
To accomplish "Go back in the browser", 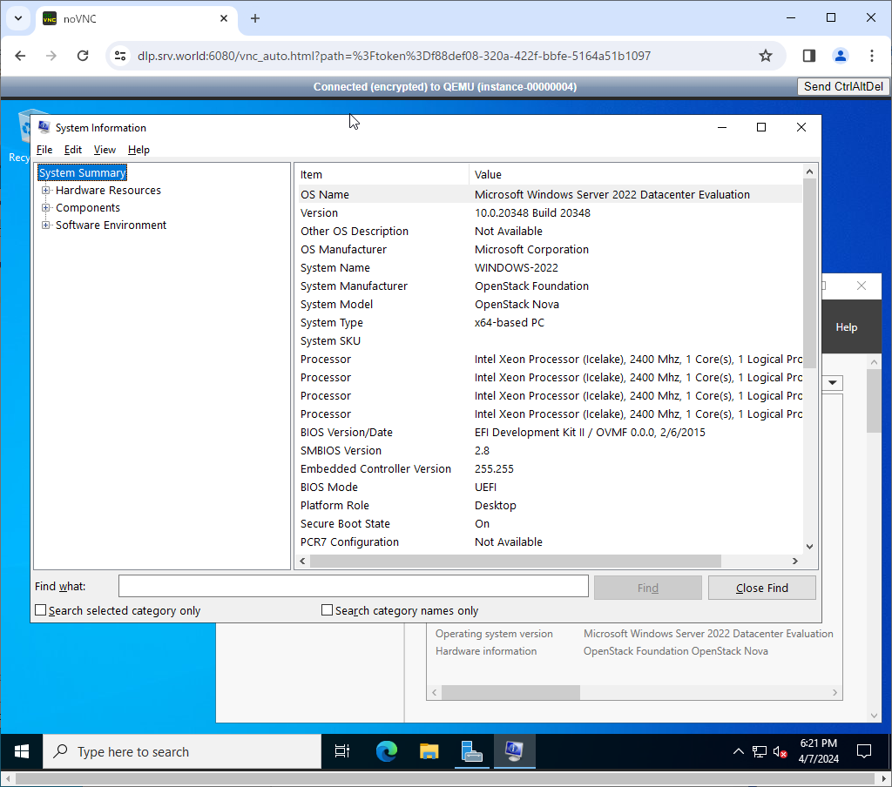I will click(x=21, y=56).
